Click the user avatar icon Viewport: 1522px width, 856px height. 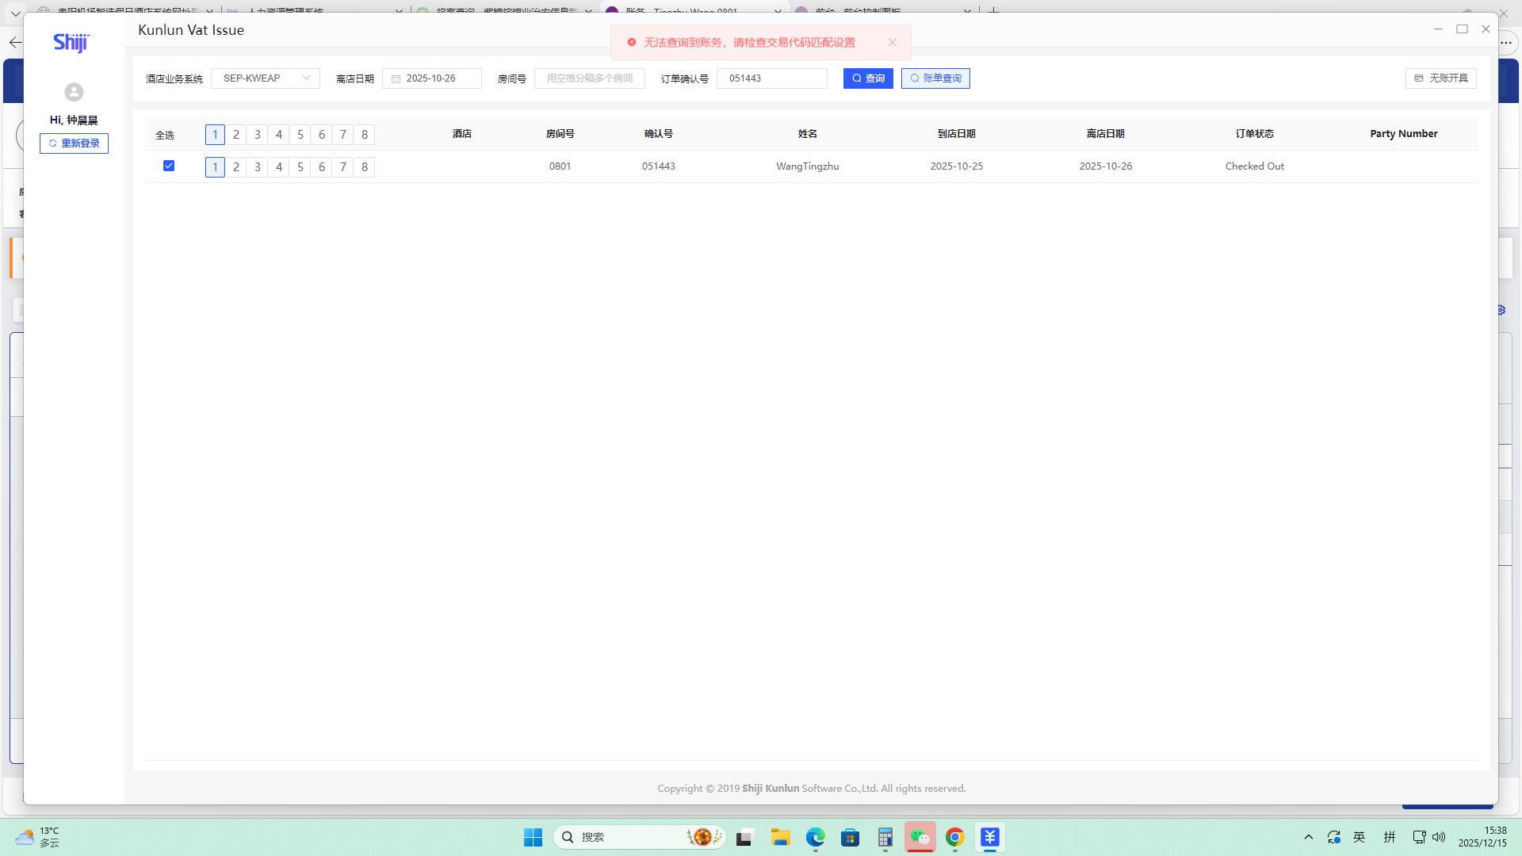74,92
